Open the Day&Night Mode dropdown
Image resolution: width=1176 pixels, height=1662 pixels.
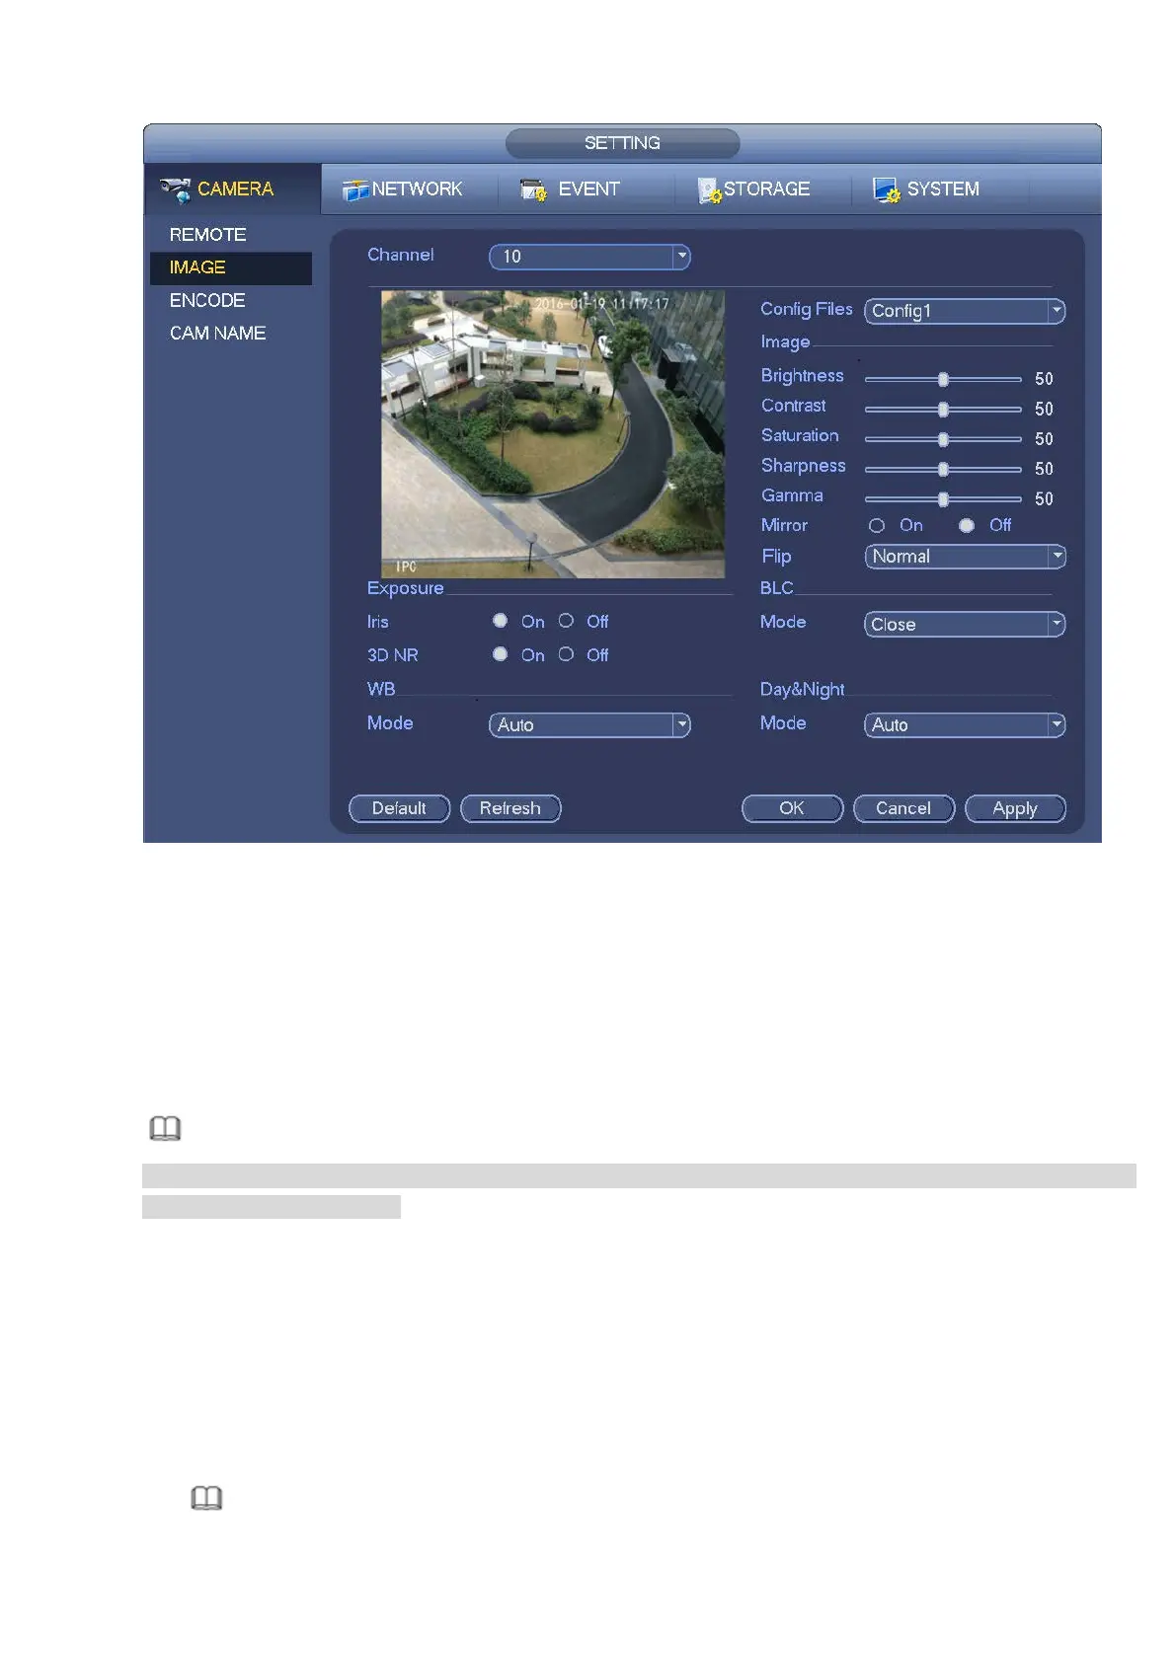pyautogui.click(x=965, y=725)
